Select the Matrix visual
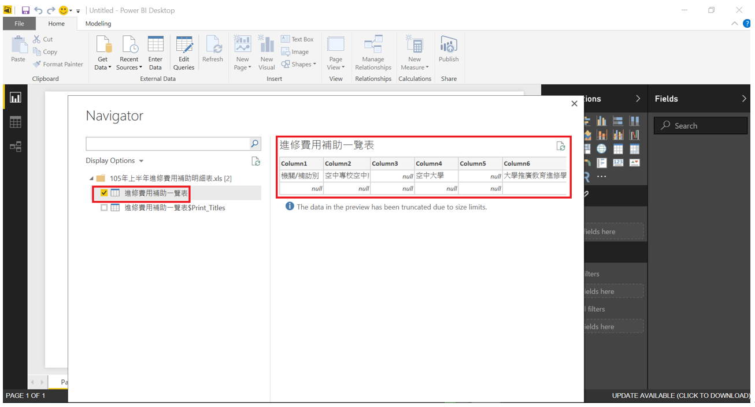The height and width of the screenshot is (407, 755). [634, 149]
